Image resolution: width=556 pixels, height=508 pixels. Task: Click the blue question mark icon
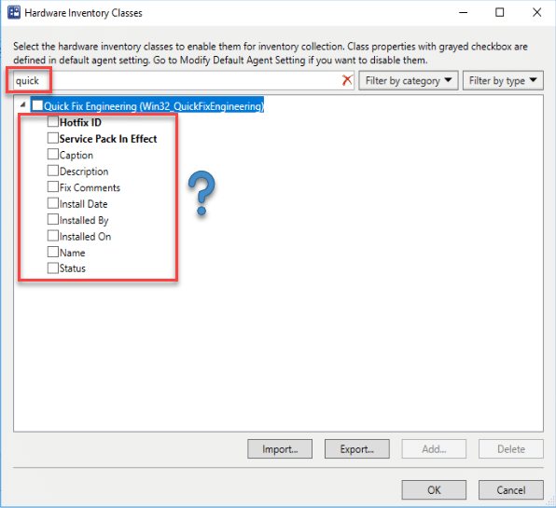click(x=202, y=193)
